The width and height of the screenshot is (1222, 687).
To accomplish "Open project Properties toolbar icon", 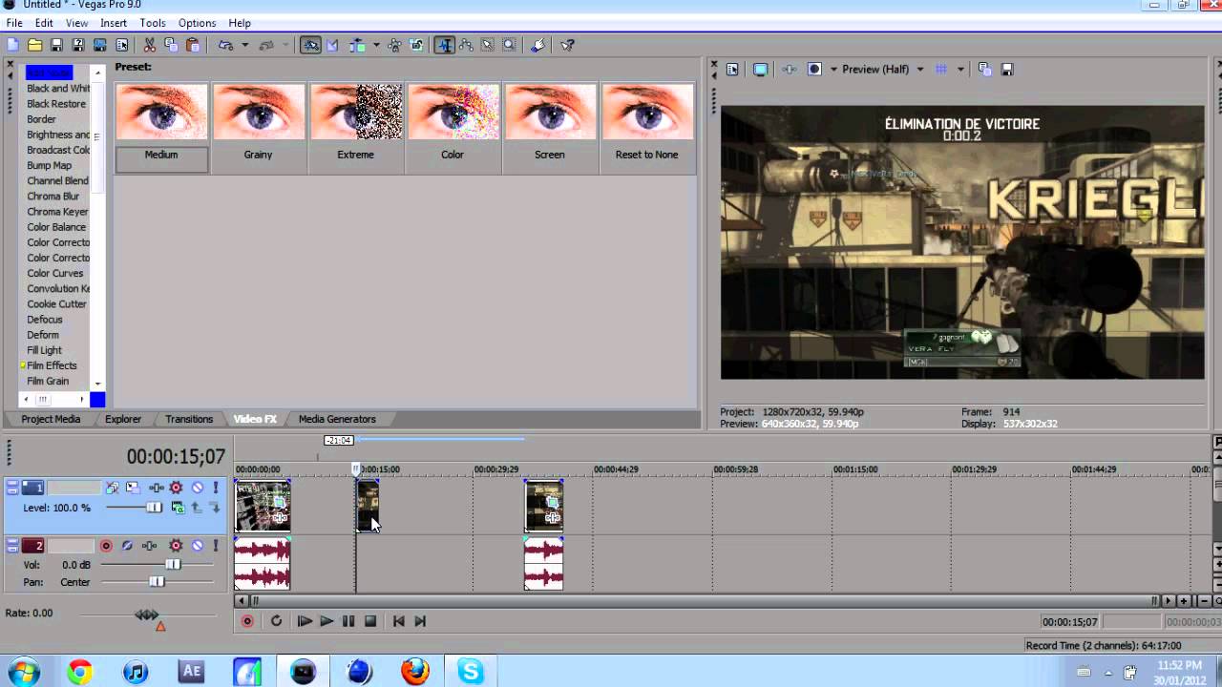I will tap(122, 45).
